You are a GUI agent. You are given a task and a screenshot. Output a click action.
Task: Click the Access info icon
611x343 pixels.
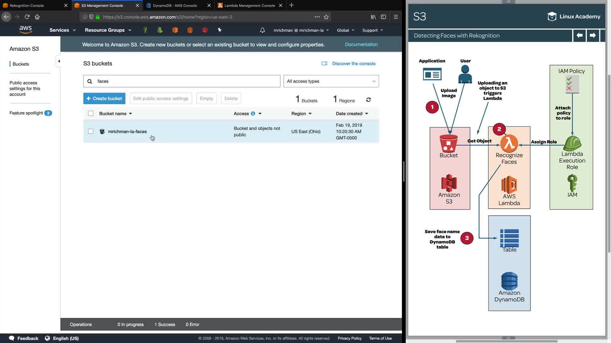point(253,113)
